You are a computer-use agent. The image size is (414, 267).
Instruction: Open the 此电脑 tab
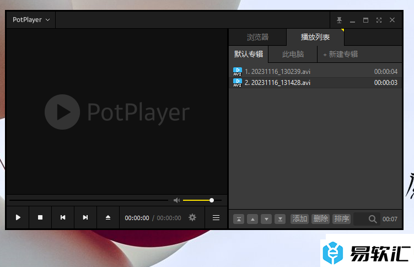pos(293,54)
